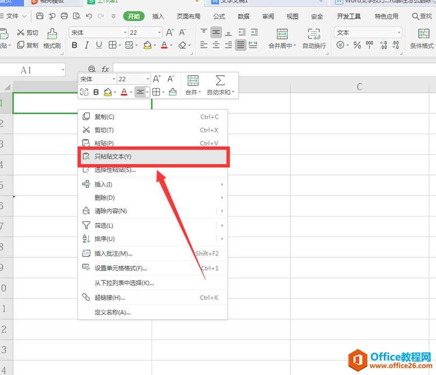Toggle vertical middle alignment in ribbon
436x375 pixels.
click(216, 32)
